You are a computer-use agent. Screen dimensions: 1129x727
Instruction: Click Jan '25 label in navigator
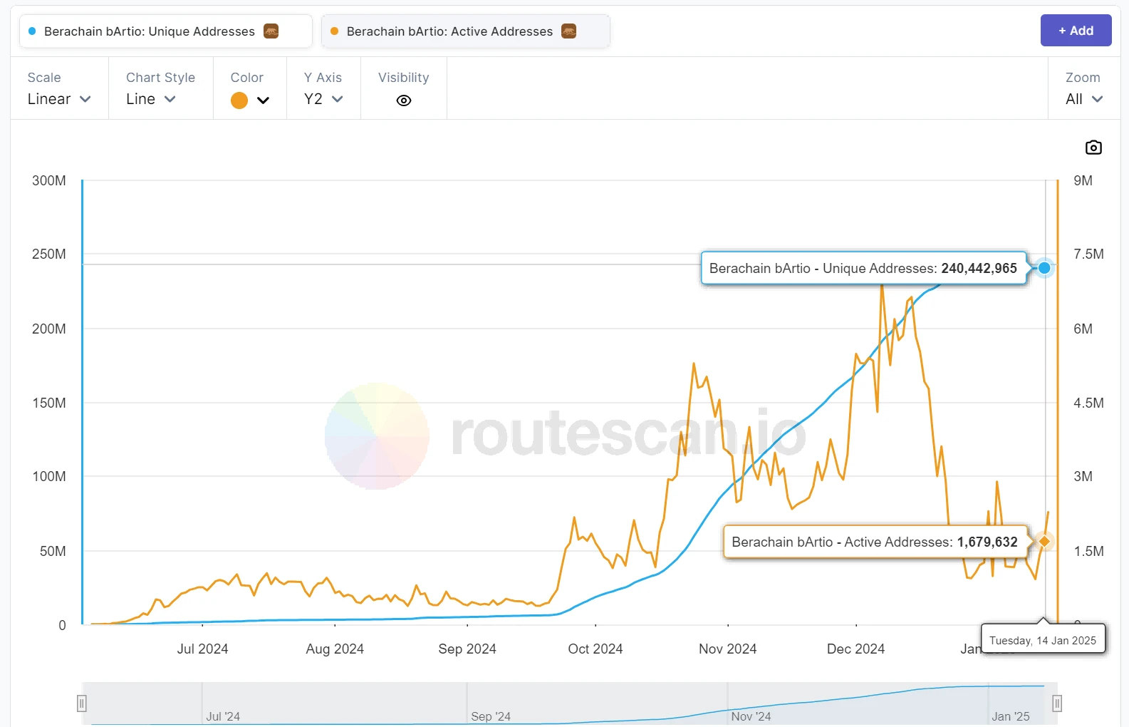tap(1011, 716)
